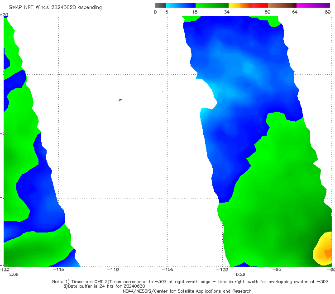Click the longitude label '-95'

[x=277, y=270]
